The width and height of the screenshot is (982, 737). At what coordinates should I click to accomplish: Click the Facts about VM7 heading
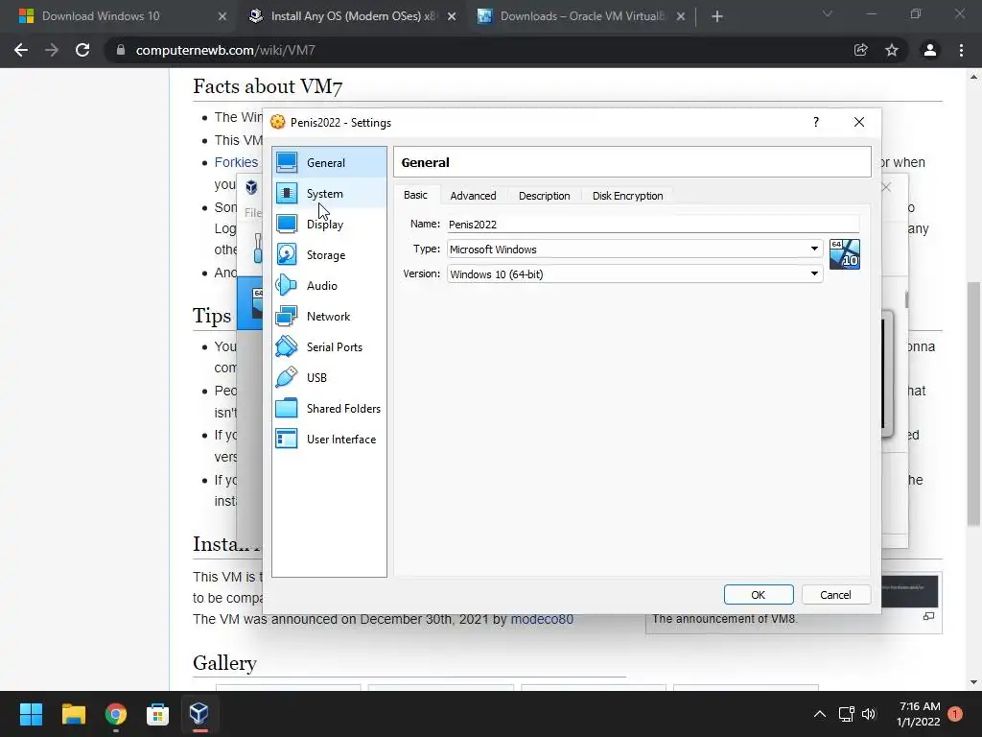[x=268, y=85]
